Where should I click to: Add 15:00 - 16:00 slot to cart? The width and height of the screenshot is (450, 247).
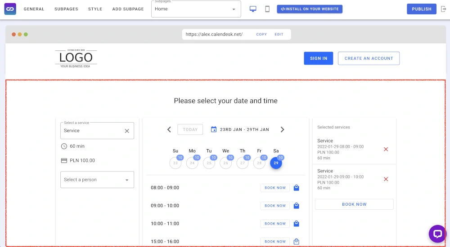(297, 241)
